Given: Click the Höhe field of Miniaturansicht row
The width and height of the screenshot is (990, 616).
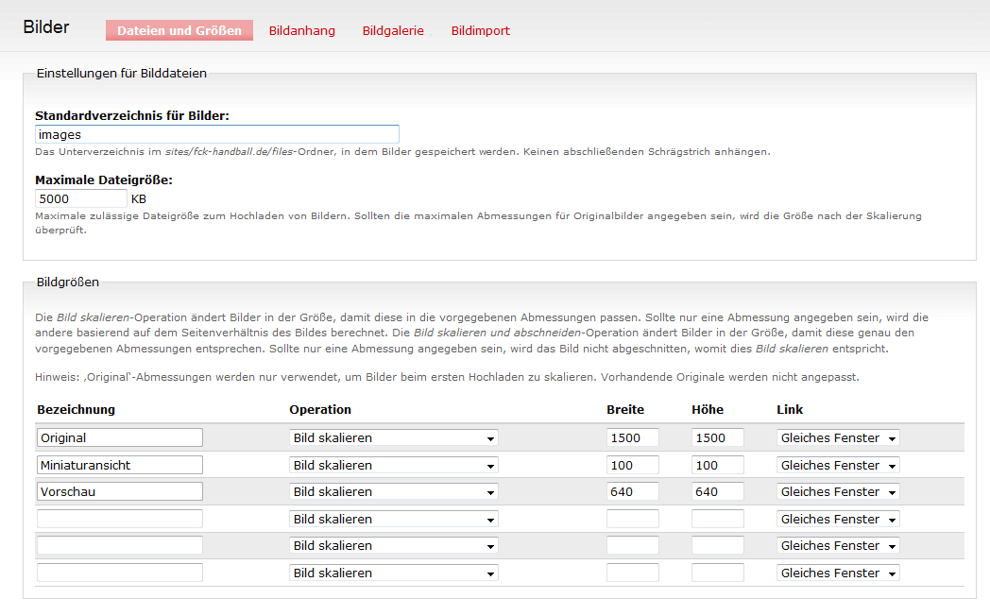Looking at the screenshot, I should [717, 465].
